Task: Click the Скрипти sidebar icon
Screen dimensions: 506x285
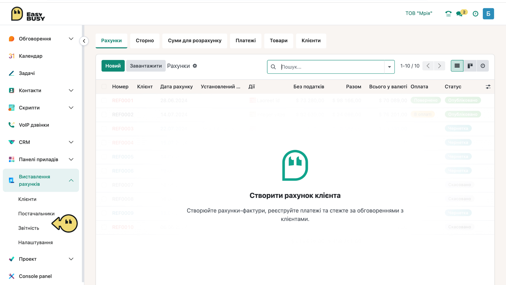Action: pyautogui.click(x=12, y=108)
